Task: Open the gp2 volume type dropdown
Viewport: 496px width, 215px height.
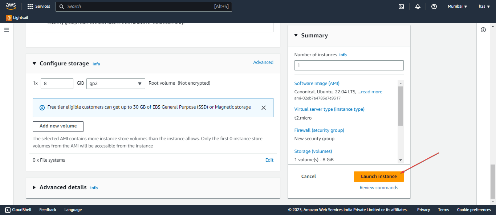Action: [116, 84]
